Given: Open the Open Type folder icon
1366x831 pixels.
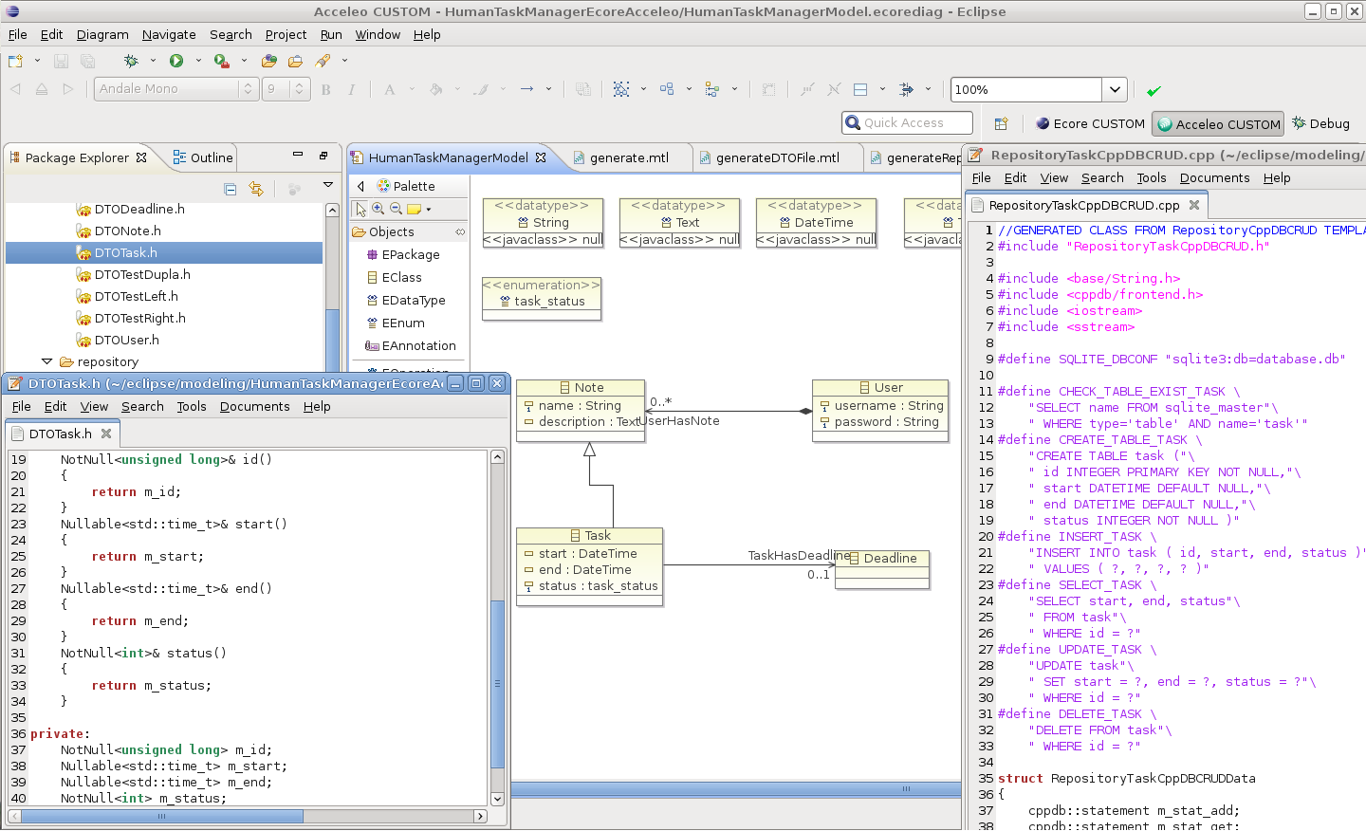Looking at the screenshot, I should [269, 61].
